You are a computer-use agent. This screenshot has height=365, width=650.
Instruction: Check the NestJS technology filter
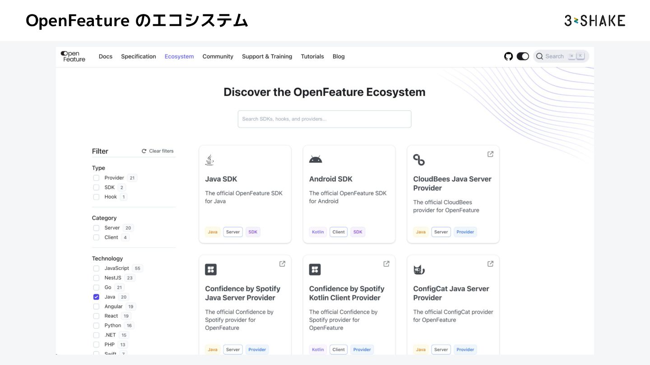coord(96,278)
